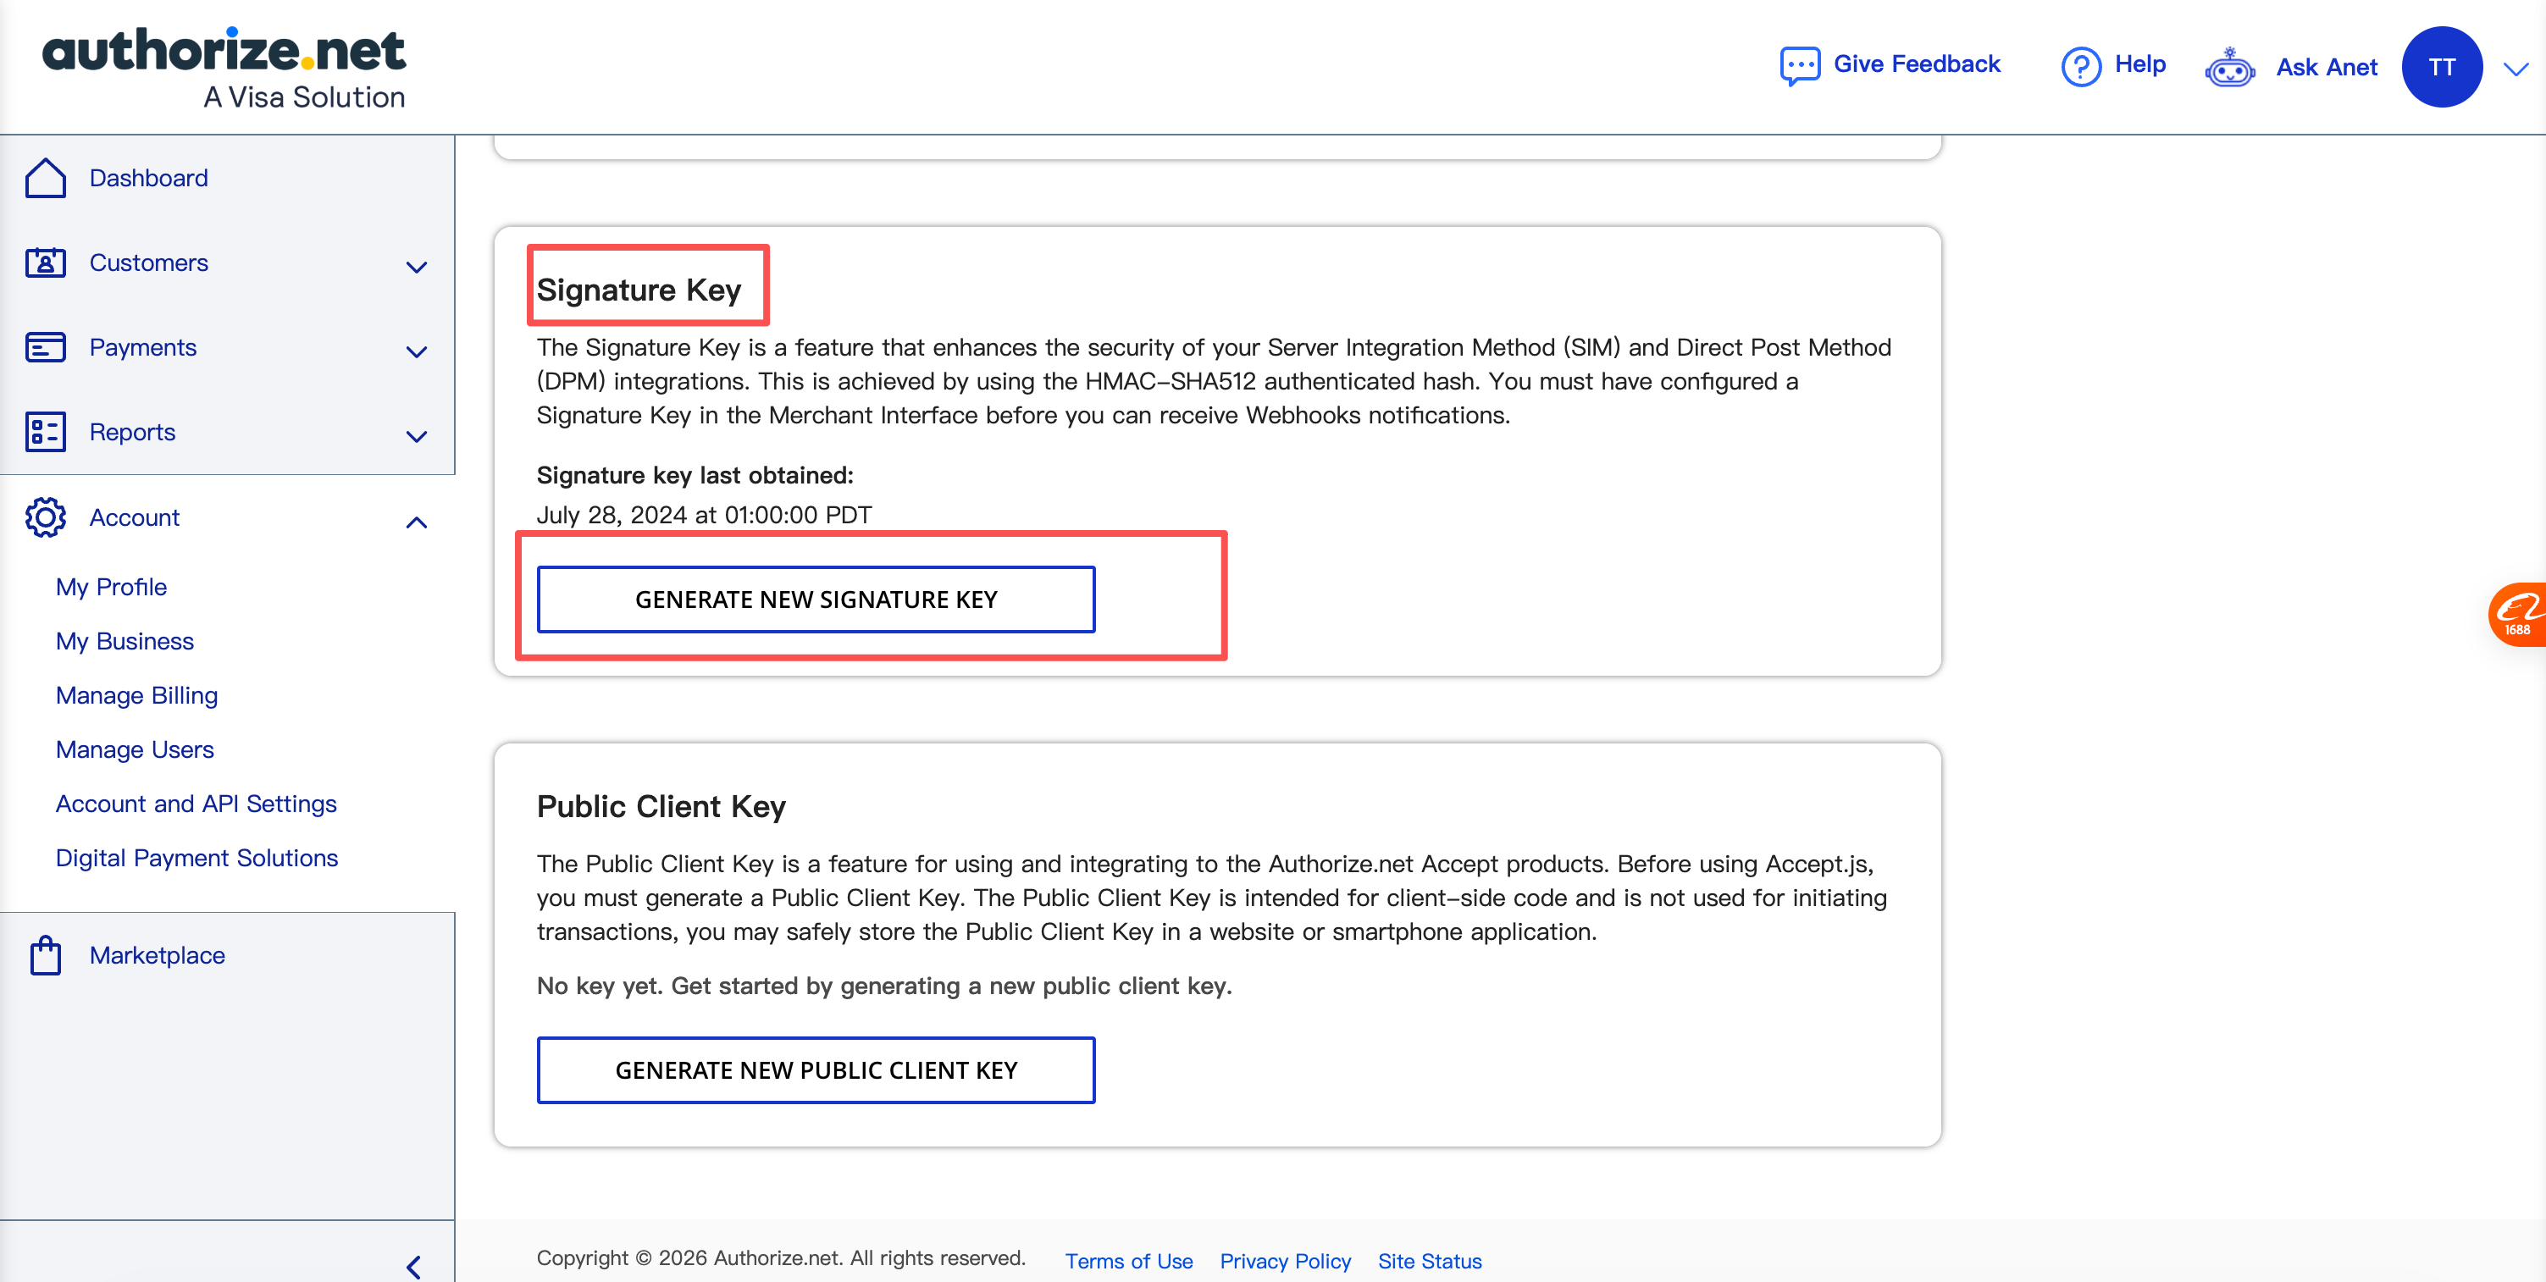Click the Dashboard home icon
2546x1282 pixels.
coord(46,178)
